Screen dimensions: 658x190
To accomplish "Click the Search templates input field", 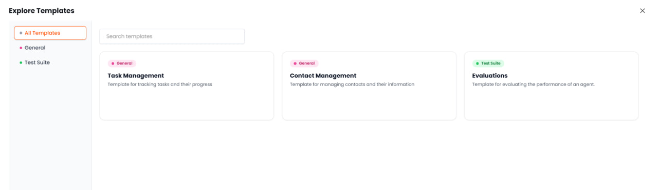I will coord(172,36).
